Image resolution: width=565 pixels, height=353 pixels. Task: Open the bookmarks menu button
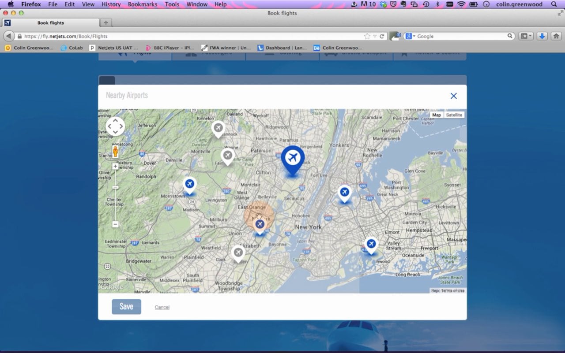526,36
